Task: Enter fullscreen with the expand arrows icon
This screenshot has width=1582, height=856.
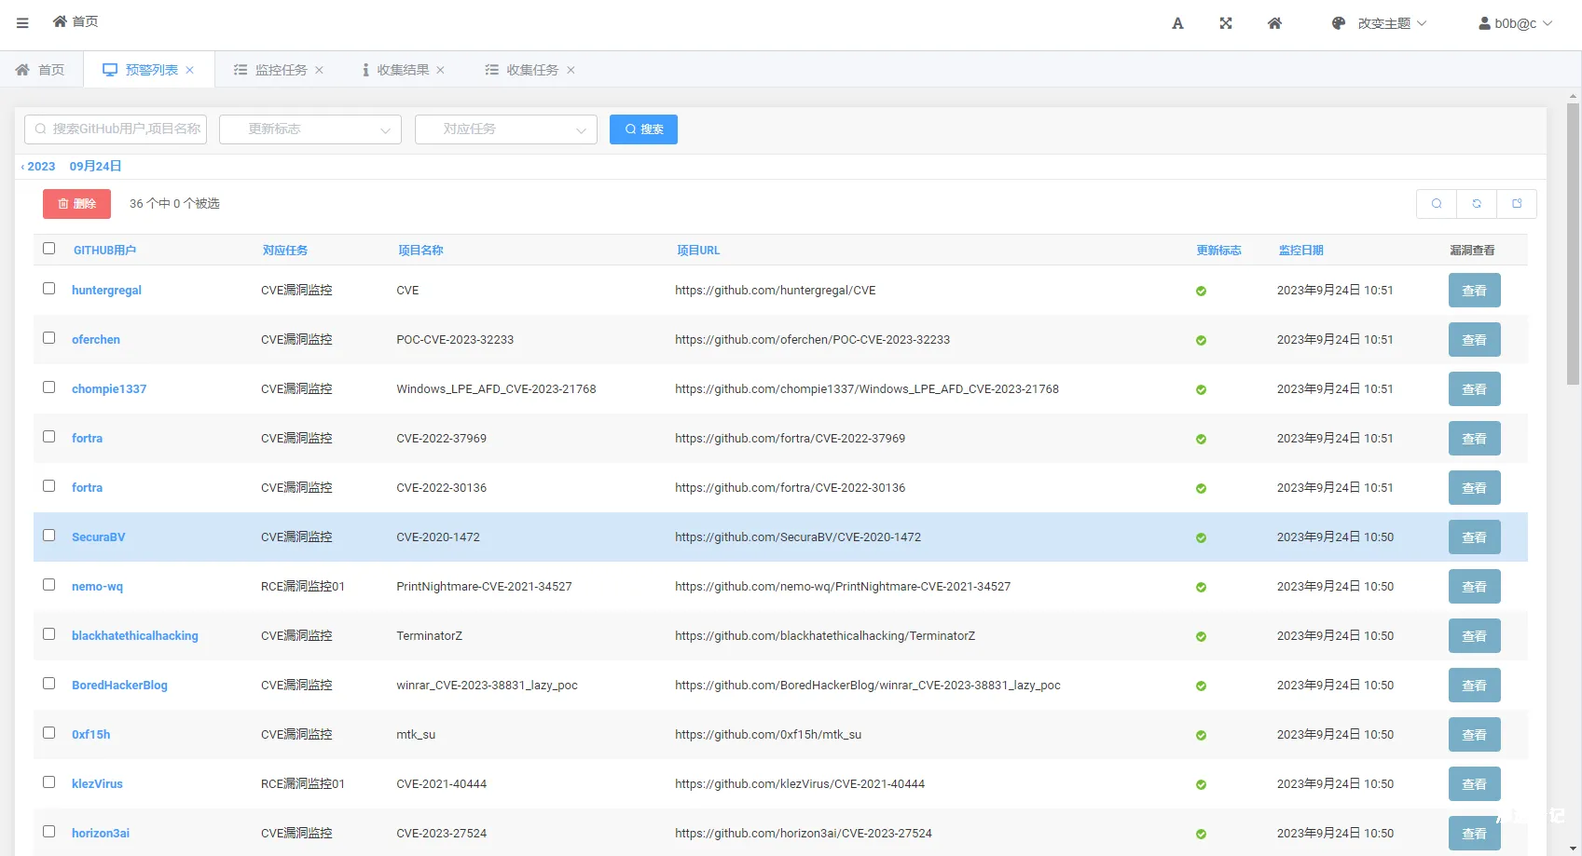Action: point(1226,23)
